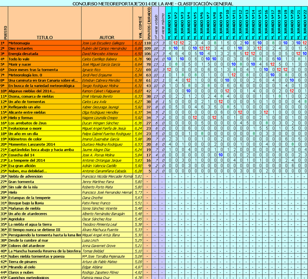The width and height of the screenshot is (308, 279).
Task: Click author 'Gustavo Medina Rodríguez'
Action: pyautogui.click(x=102, y=144)
